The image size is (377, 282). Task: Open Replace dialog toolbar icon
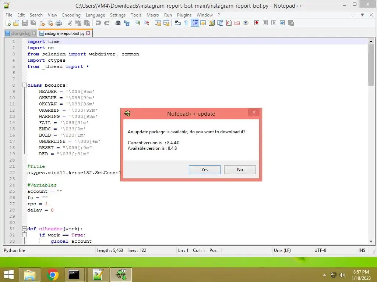(127, 23)
